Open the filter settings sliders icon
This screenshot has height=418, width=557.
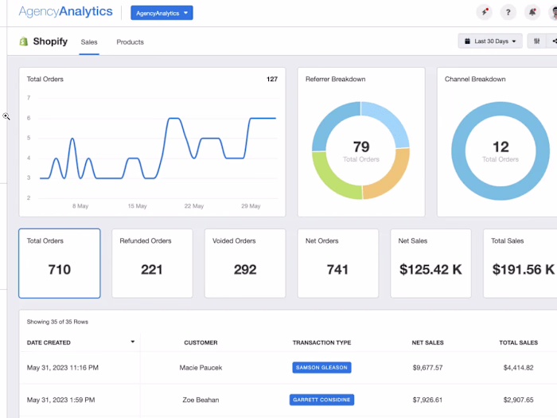(536, 41)
